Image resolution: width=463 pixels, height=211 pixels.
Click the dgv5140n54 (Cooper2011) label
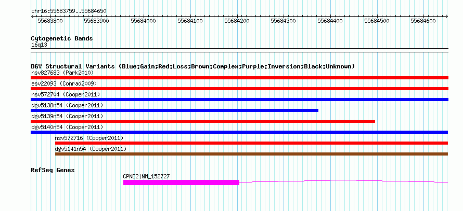pos(67,127)
